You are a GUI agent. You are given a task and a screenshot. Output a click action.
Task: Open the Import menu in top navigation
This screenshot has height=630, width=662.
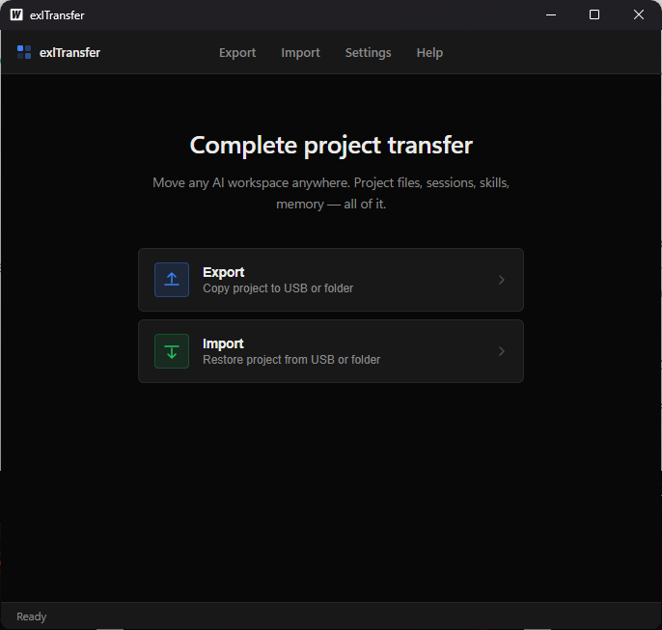[301, 53]
